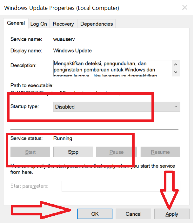194x223 pixels.
Task: Click the Start service button
Action: pyautogui.click(x=30, y=152)
